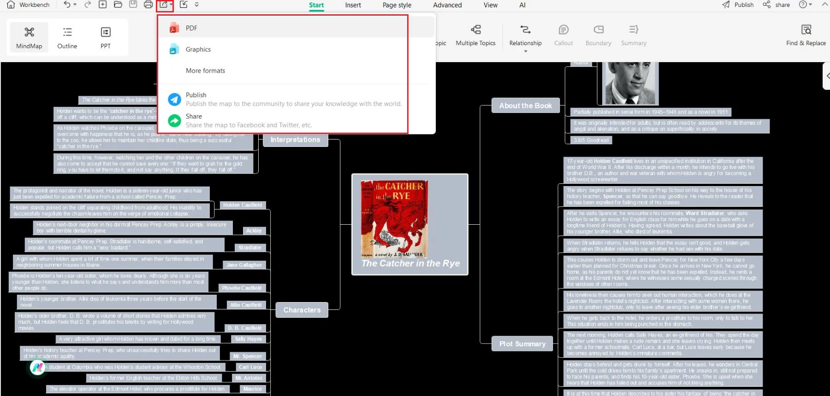Click the author portrait photo
The width and height of the screenshot is (830, 396).
point(631,83)
